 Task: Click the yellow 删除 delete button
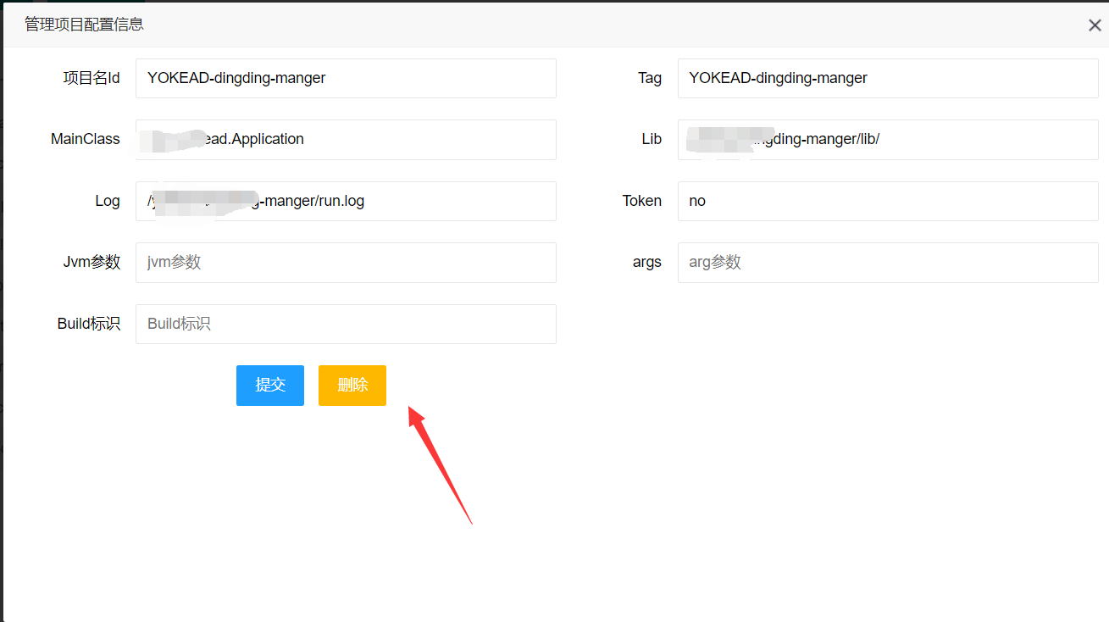click(x=352, y=386)
